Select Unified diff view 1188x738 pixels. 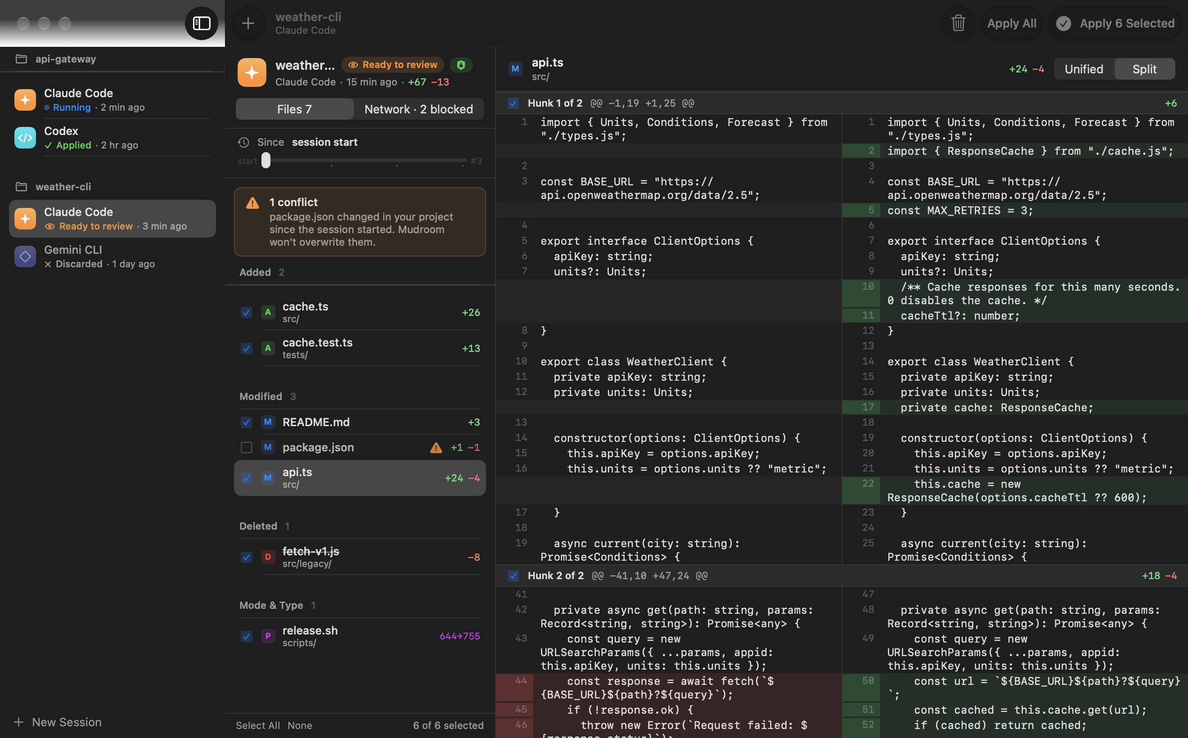[1084, 69]
